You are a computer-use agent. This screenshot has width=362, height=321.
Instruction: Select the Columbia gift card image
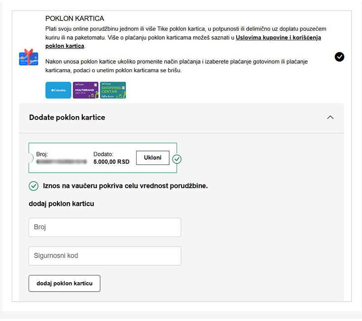tap(58, 90)
